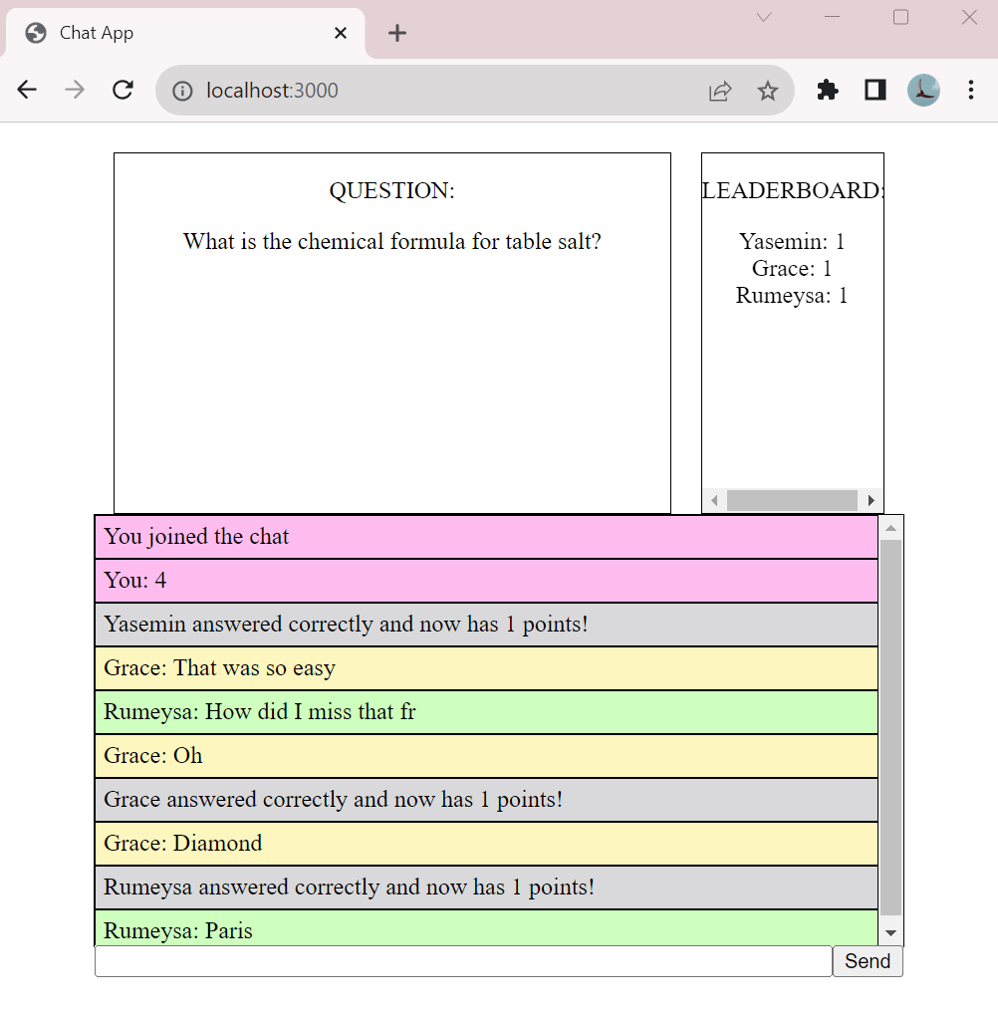View site information icon in address bar
Viewport: 998px width, 1014px height.
182,91
